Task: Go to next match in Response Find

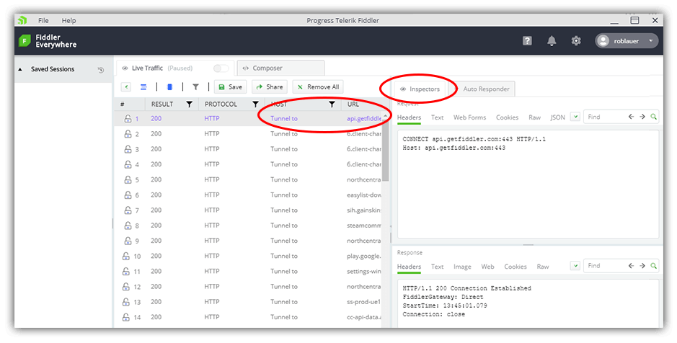Action: coord(642,266)
